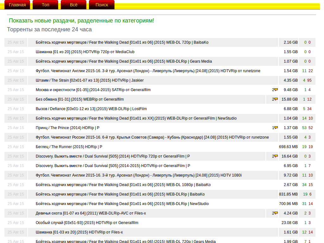Open comments icon for Принц / The Prince
Viewport: 324px width, 243px height.
point(276,128)
